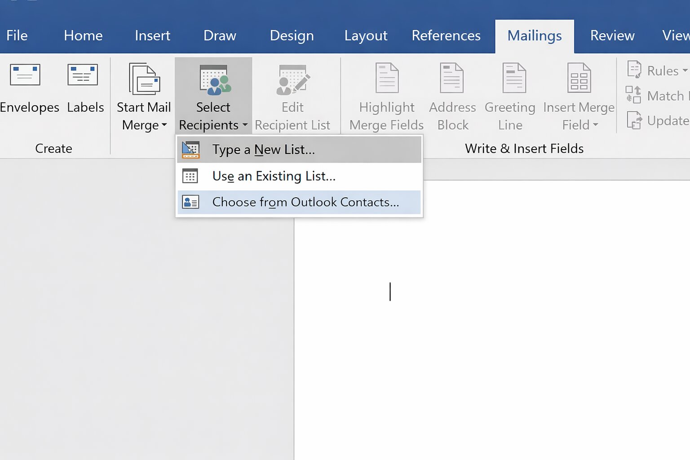Place cursor in the document body
The height and width of the screenshot is (460, 690).
point(390,292)
